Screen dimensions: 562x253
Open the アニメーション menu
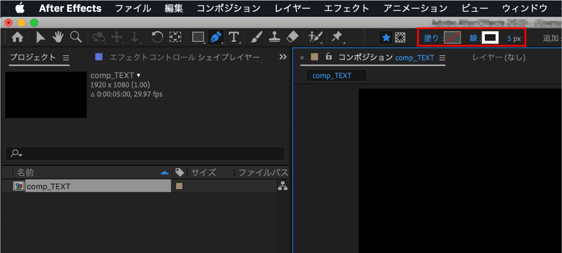click(x=415, y=8)
